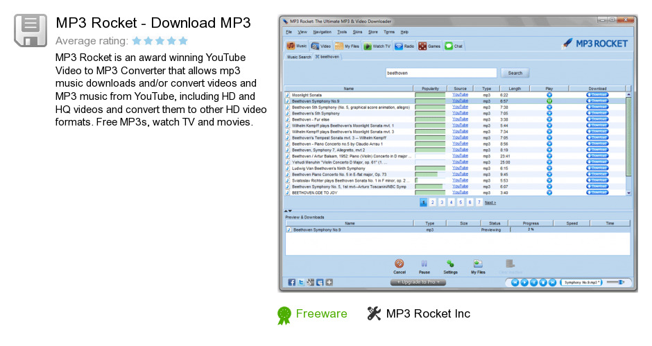The height and width of the screenshot is (346, 652).
Task: Skip to previous track in player
Action: click(x=515, y=282)
